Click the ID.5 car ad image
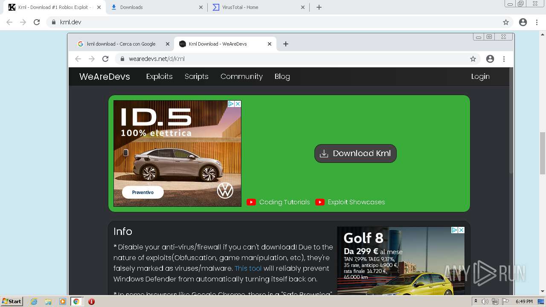This screenshot has height=307, width=546. point(177,153)
